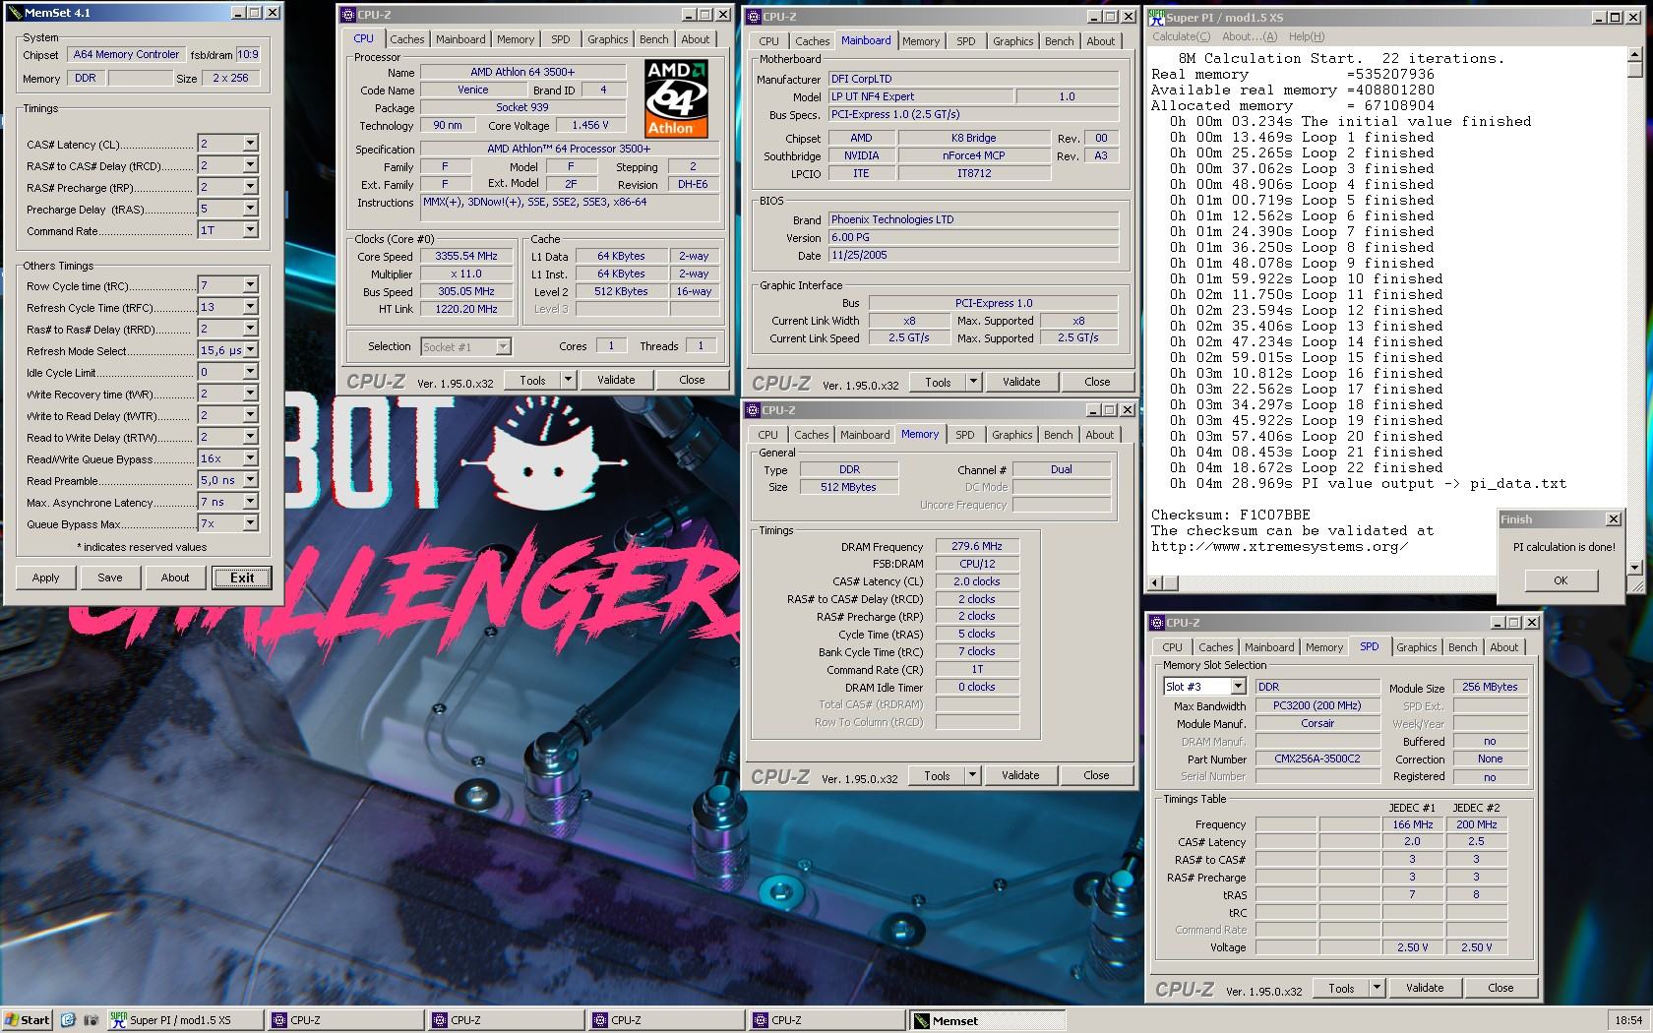Open the Calculate(C) menu in Super PI
1653x1033 pixels.
(1181, 36)
